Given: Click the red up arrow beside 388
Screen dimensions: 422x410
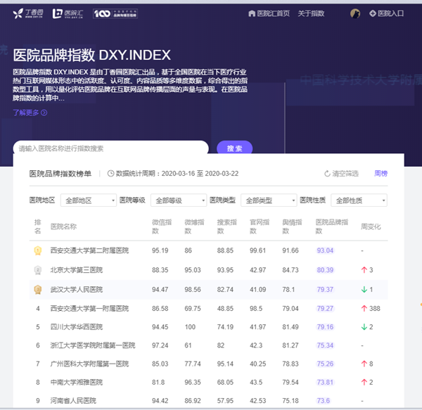Looking at the screenshot, I should tap(364, 308).
